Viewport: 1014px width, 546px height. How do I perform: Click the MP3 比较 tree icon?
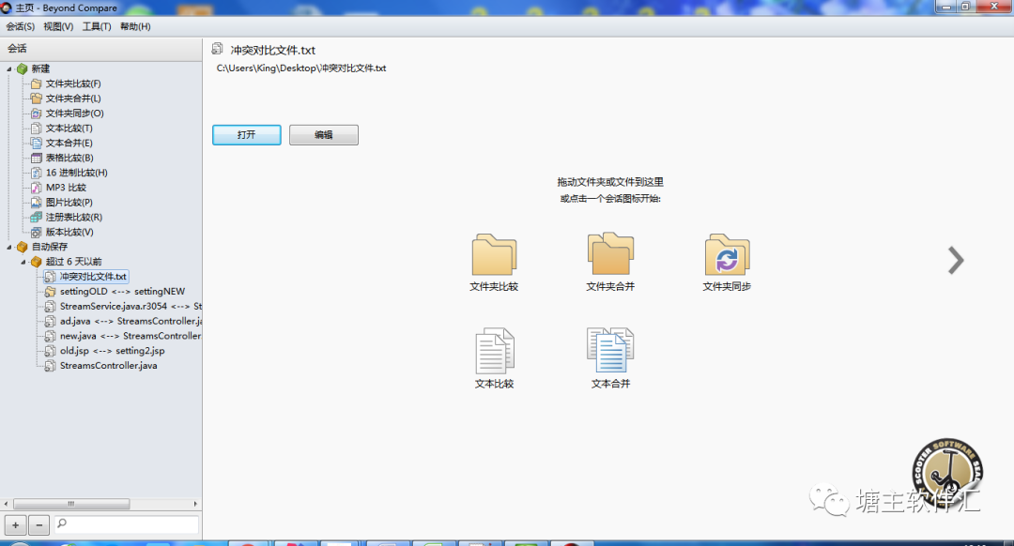pos(37,188)
